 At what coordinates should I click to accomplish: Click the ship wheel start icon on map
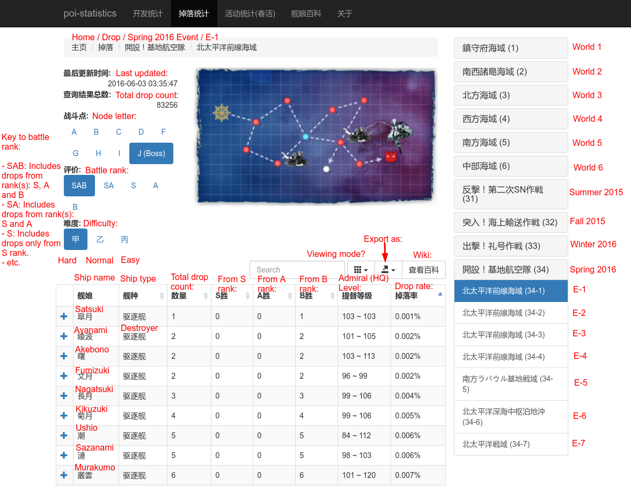(x=221, y=113)
